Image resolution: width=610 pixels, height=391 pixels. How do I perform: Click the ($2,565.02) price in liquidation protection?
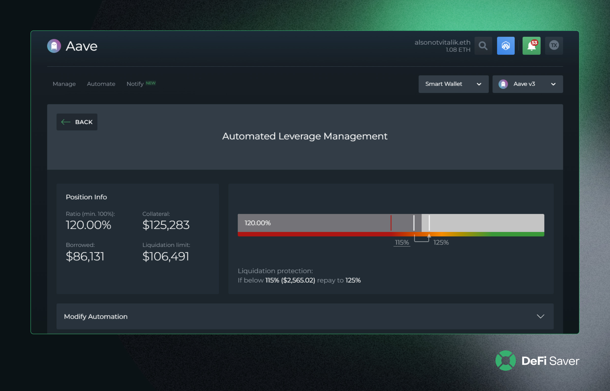(x=298, y=280)
